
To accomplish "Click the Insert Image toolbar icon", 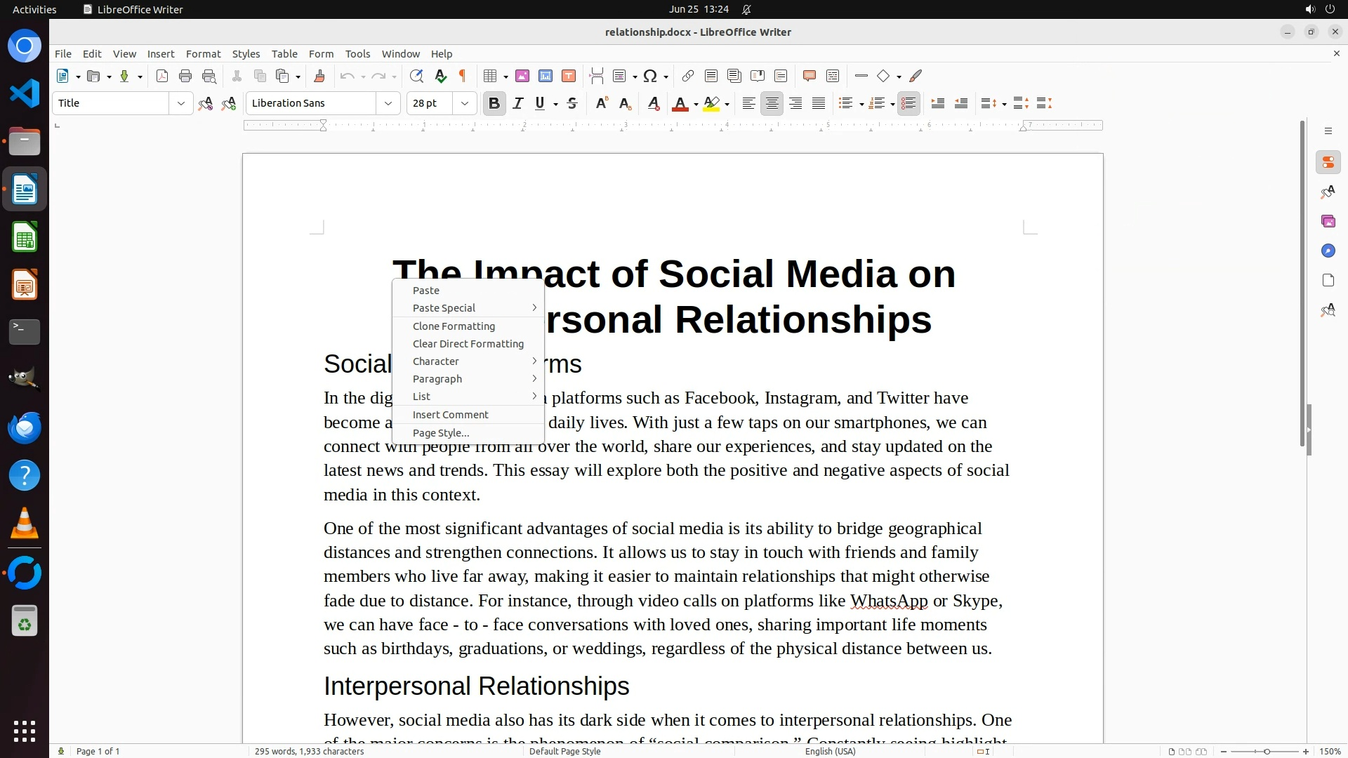I will (x=522, y=77).
